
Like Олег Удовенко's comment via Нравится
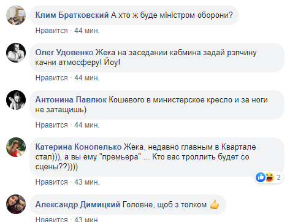[x=52, y=78]
